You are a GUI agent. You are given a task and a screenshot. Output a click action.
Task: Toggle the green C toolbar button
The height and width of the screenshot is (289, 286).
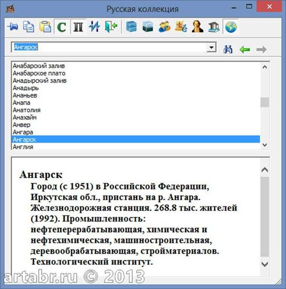(62, 27)
